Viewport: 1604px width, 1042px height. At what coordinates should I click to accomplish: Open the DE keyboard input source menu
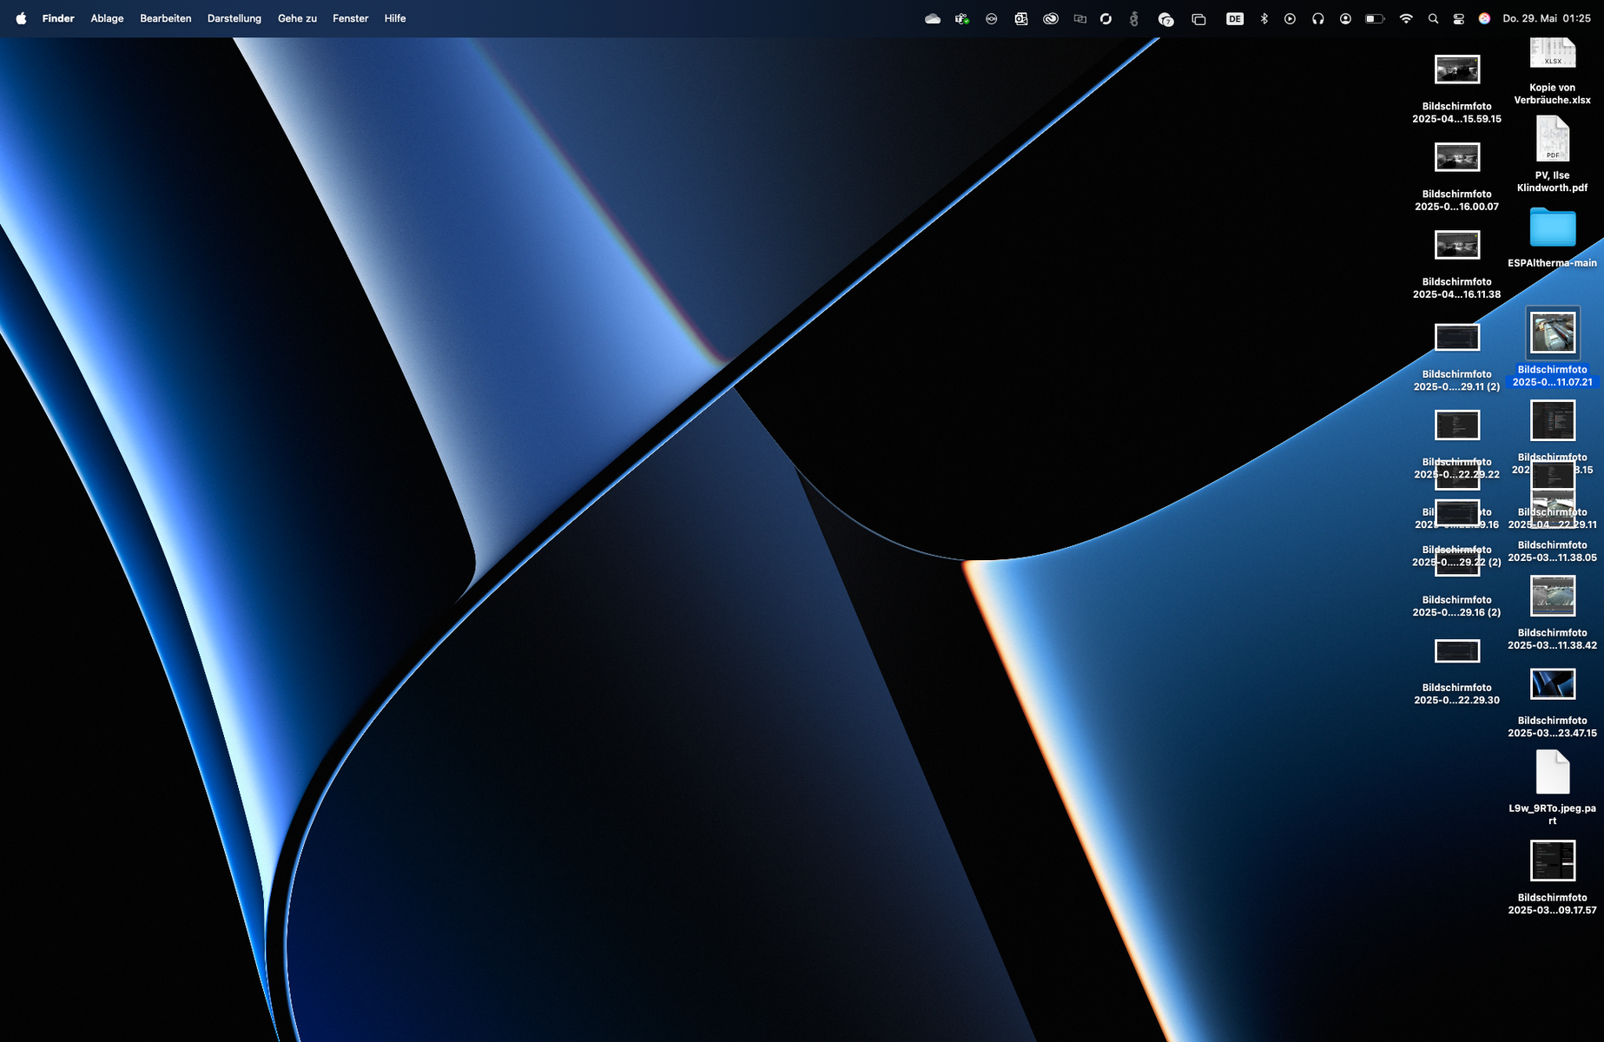point(1234,18)
